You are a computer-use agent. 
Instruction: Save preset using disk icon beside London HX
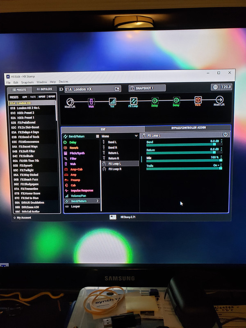[x=117, y=89]
